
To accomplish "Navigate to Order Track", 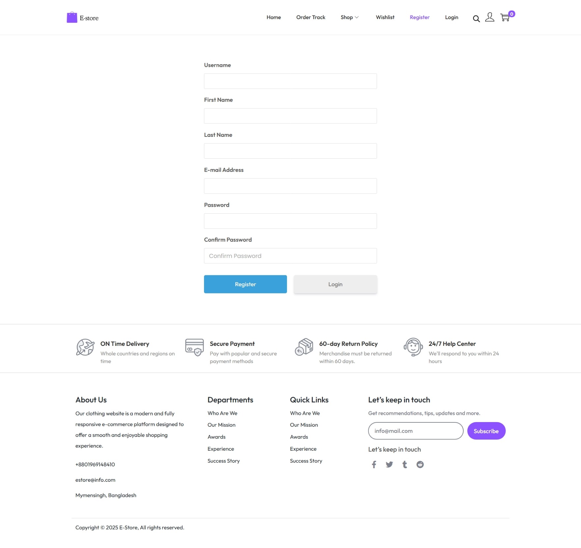I will point(310,17).
